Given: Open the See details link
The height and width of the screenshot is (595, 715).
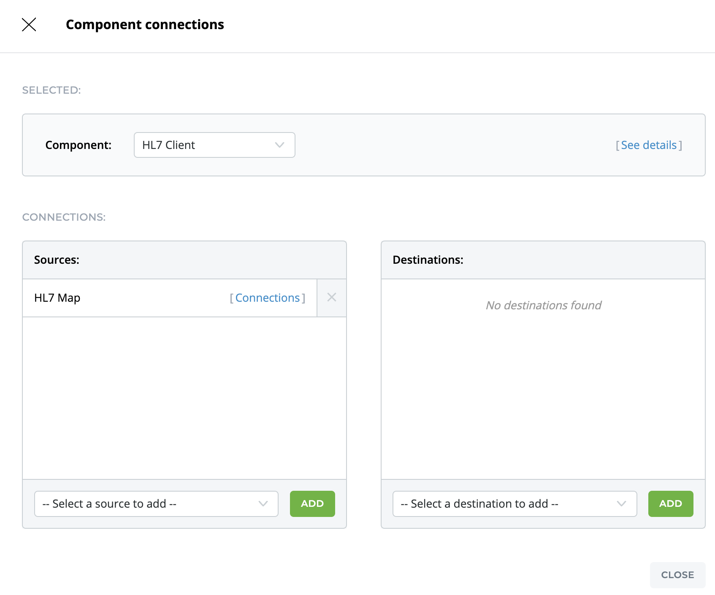Looking at the screenshot, I should point(649,145).
